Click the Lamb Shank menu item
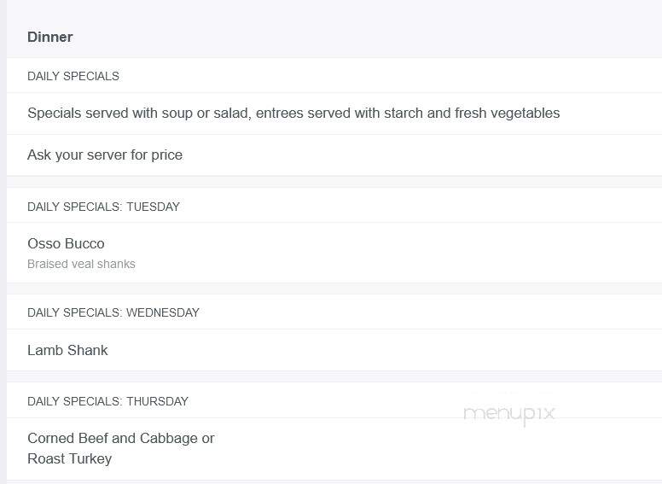 pos(67,350)
